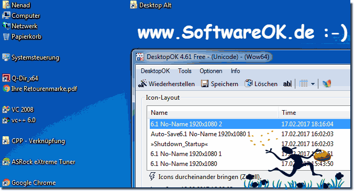Viewport: 354px width, 191px height.
Task: Click 'Icons durcheinander bringen' link
Action: 209,177
